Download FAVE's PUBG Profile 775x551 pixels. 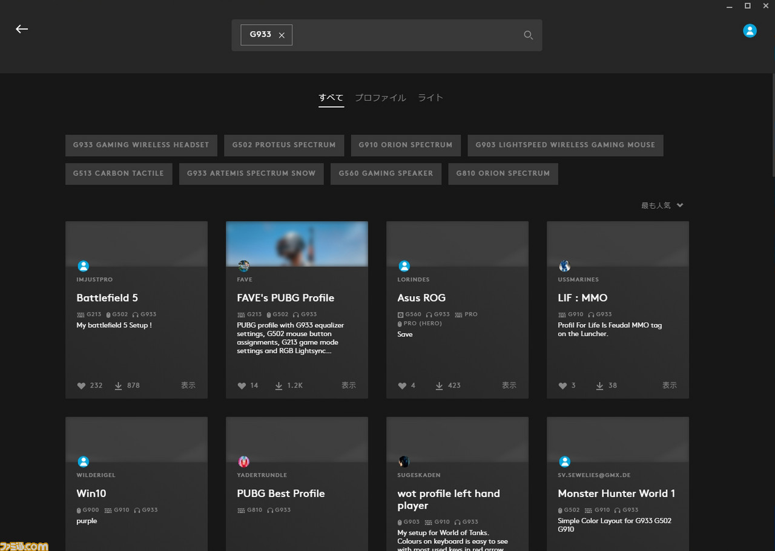pyautogui.click(x=279, y=386)
